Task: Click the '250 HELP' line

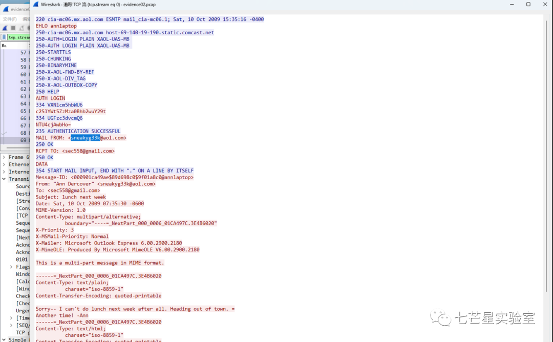Action: [47, 92]
